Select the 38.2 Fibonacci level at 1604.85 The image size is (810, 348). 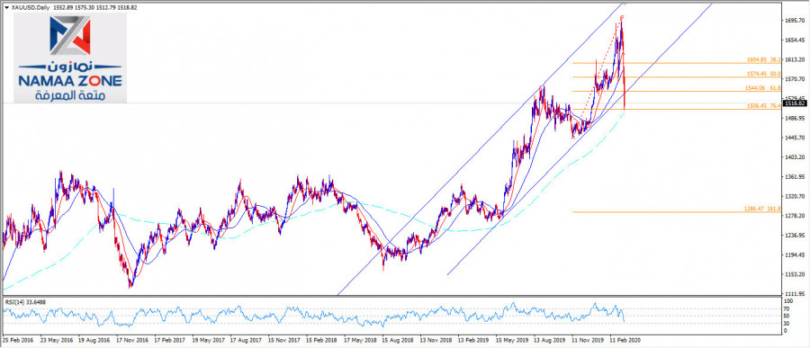(763, 60)
